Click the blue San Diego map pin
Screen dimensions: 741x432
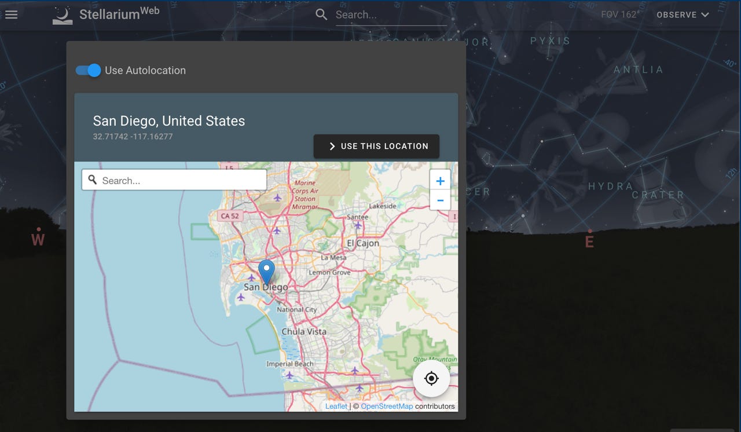pyautogui.click(x=266, y=272)
